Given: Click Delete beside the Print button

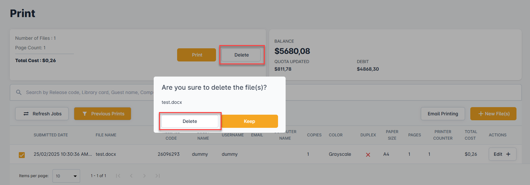Looking at the screenshot, I should [x=241, y=55].
